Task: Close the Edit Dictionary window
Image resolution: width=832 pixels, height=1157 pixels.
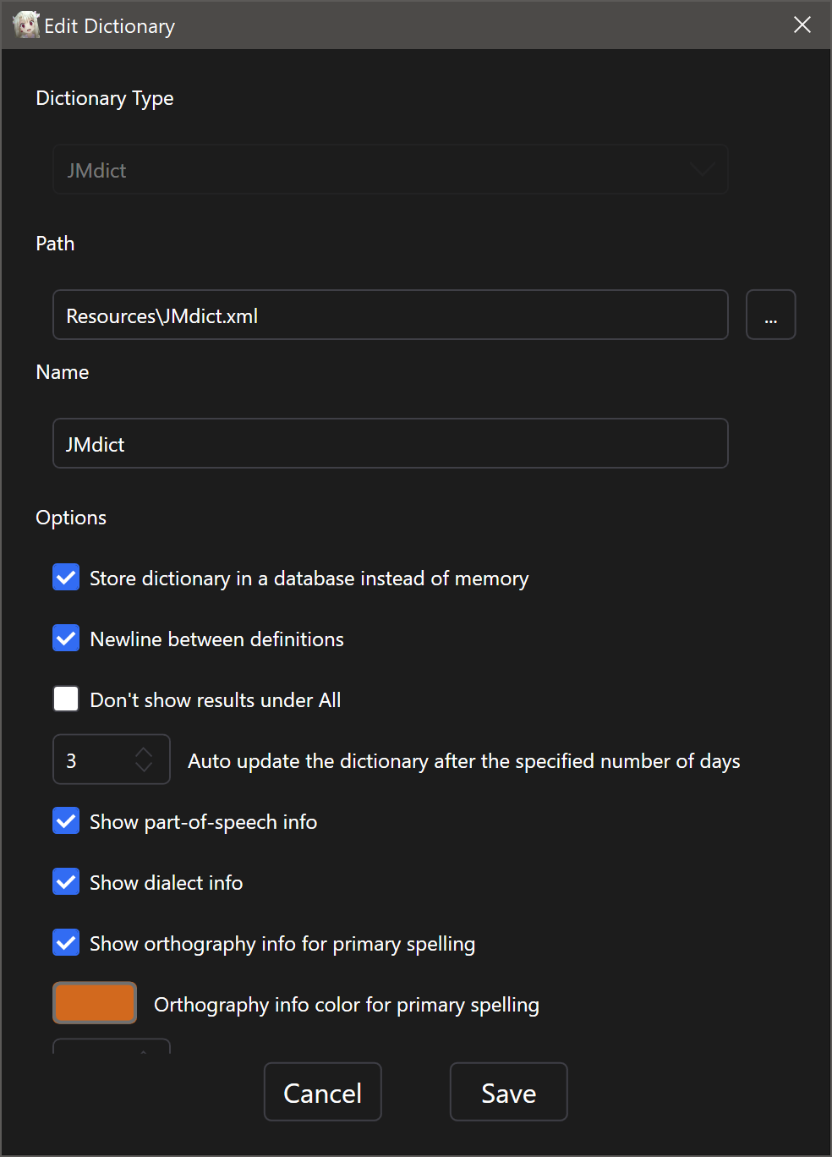Action: pyautogui.click(x=802, y=25)
